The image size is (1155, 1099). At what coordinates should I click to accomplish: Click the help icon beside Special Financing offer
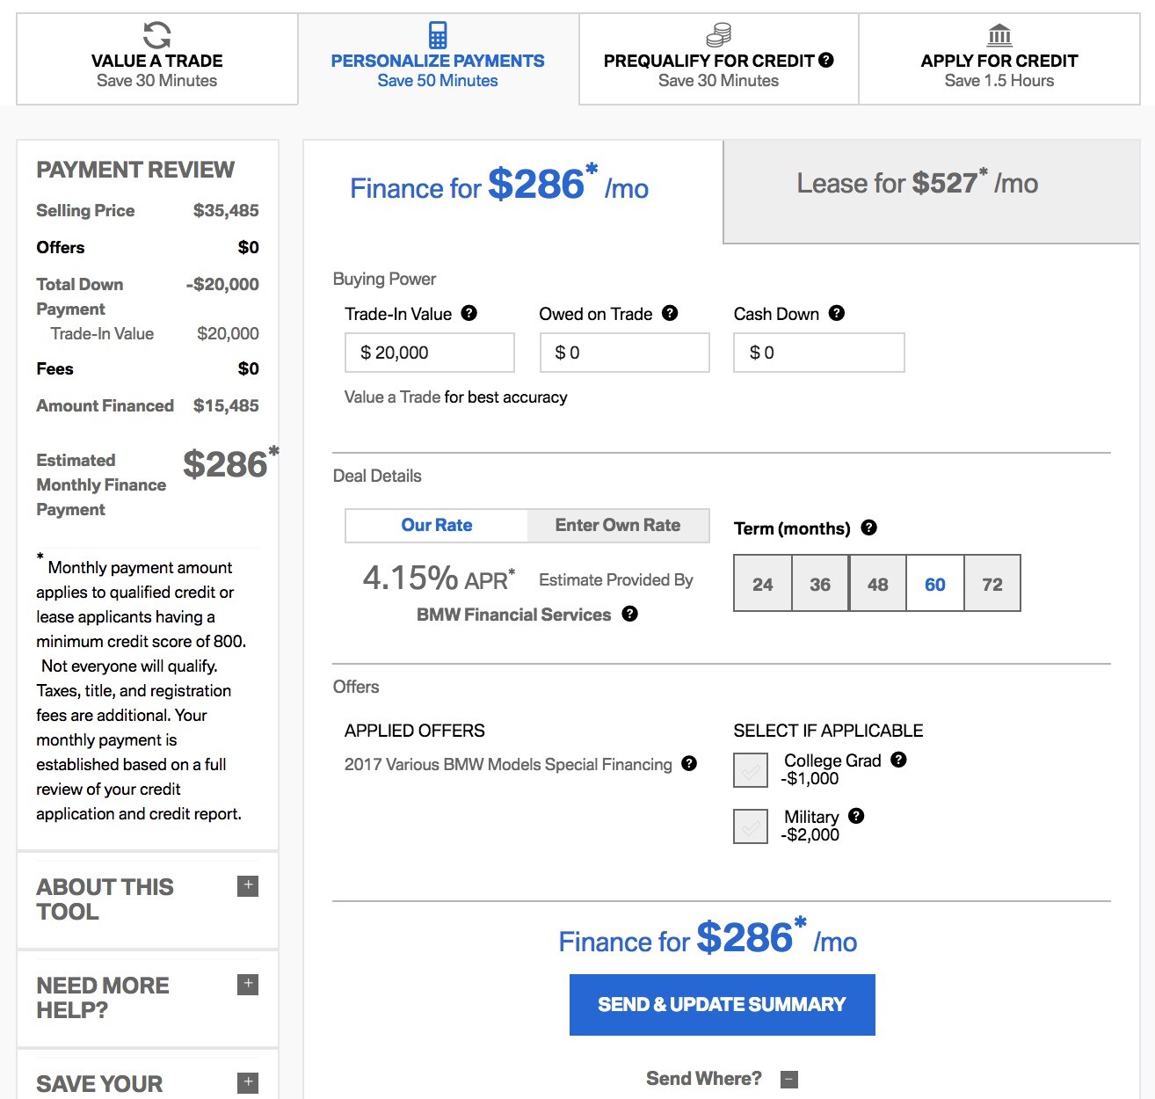690,763
